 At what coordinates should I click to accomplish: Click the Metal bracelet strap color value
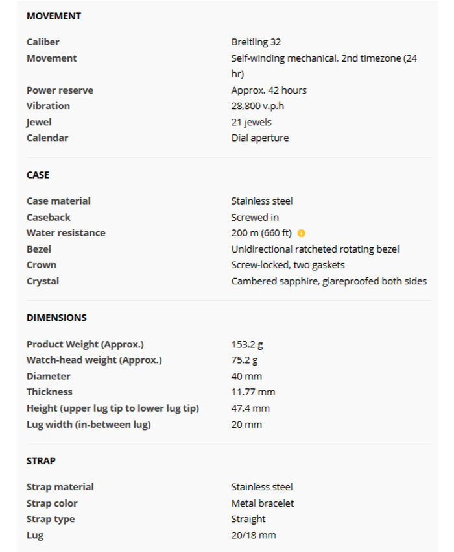pos(263,503)
